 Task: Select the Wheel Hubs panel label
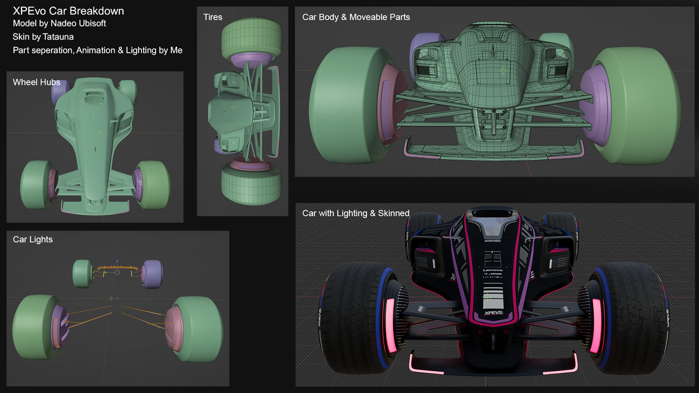[x=36, y=82]
